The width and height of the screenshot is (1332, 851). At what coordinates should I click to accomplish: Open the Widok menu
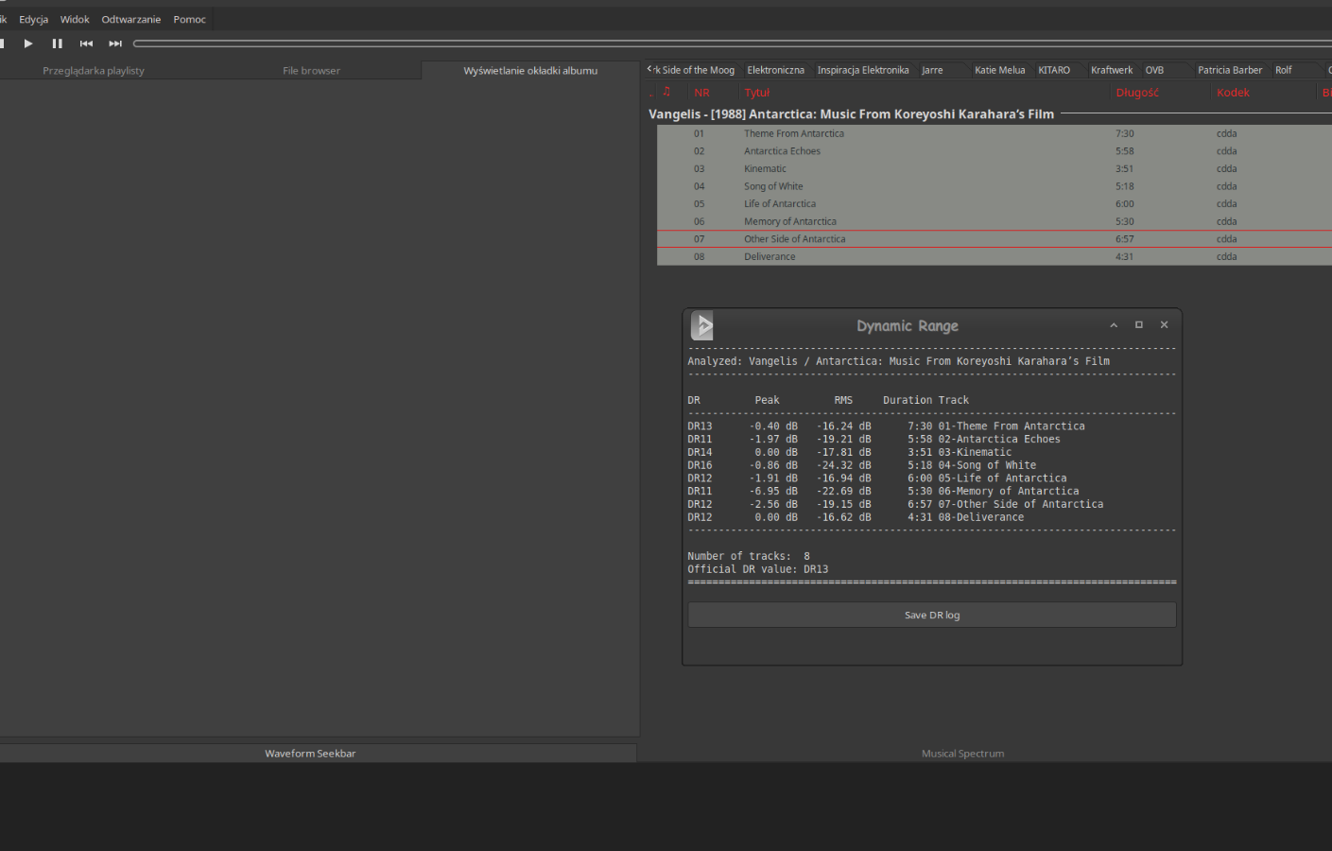[75, 19]
